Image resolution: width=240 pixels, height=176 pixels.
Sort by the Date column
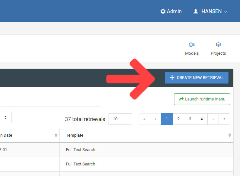tap(56, 135)
